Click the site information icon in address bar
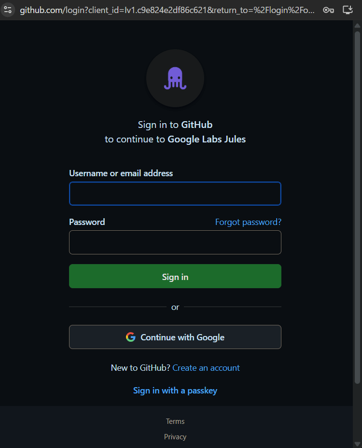The width and height of the screenshot is (362, 448). point(8,10)
